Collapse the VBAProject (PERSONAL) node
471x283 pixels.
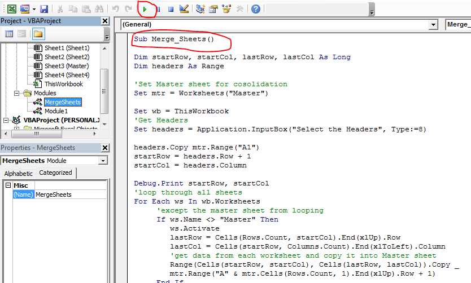[6, 120]
